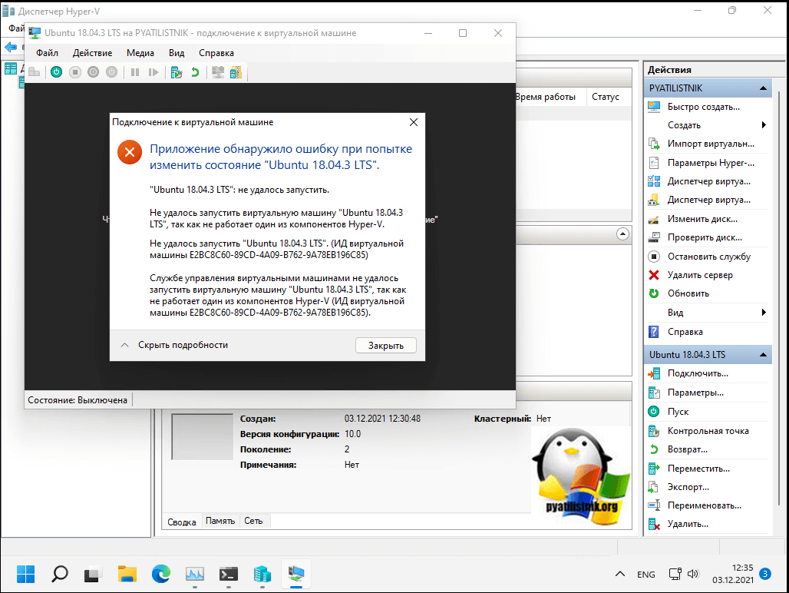Click the Revert green arrow toolbar icon
This screenshot has height=593, width=789.
(195, 72)
